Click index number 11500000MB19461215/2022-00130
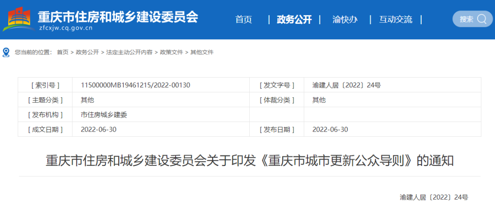 (136, 85)
